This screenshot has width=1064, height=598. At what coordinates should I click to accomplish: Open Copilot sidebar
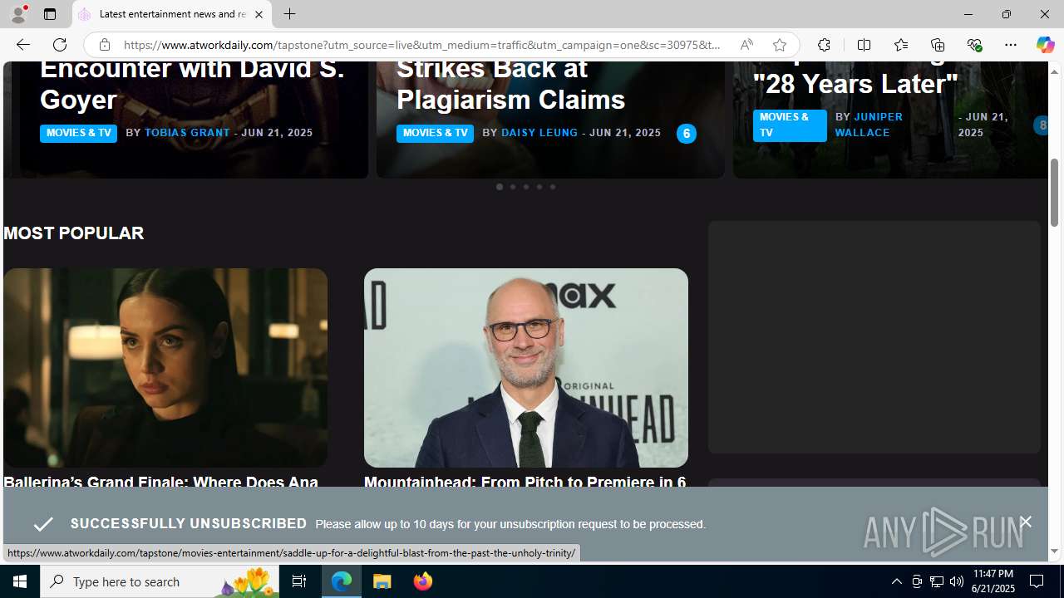(1045, 45)
